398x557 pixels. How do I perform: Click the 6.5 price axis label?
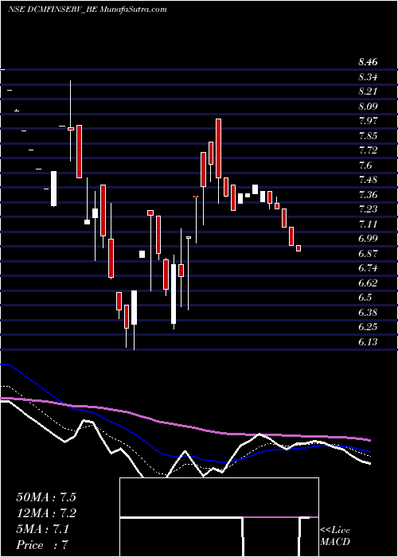point(365,298)
